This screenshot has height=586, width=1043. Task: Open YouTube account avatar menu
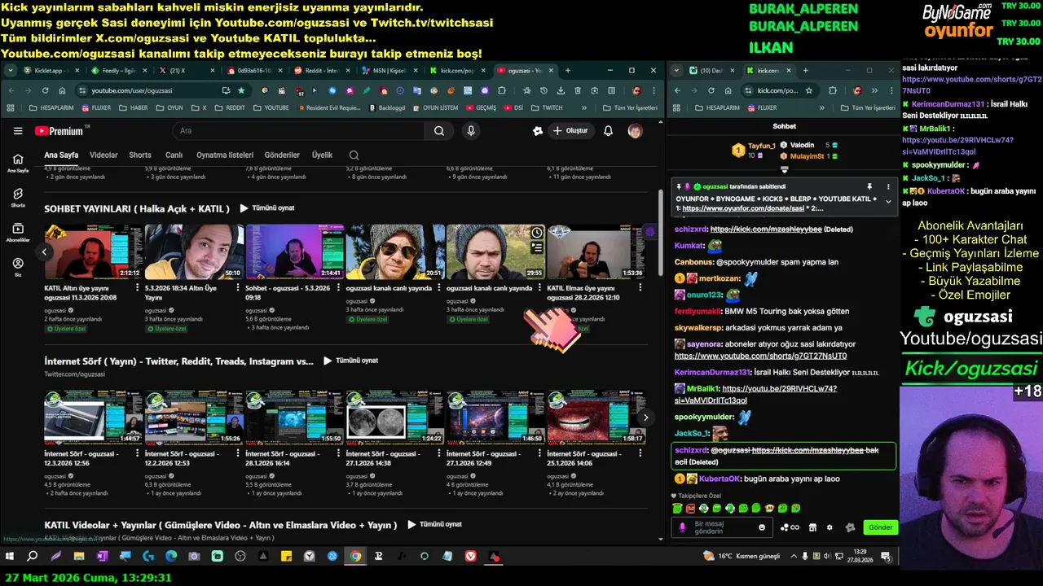pyautogui.click(x=635, y=131)
